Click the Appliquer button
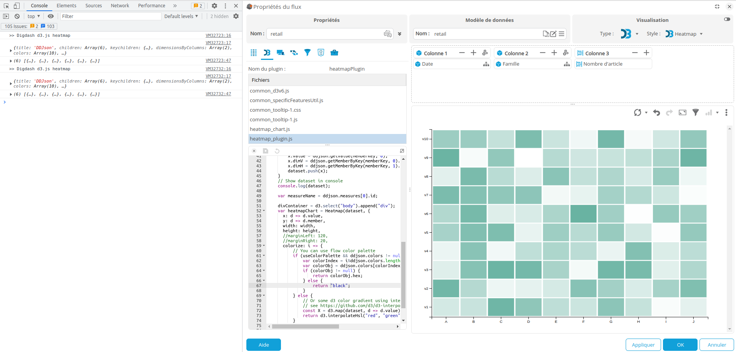This screenshot has width=736, height=352. pos(643,345)
